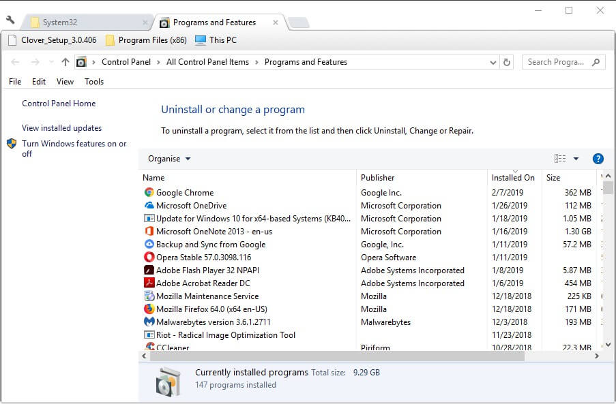
Task: Click the Forward arrow navigation icon
Action: click(x=35, y=62)
